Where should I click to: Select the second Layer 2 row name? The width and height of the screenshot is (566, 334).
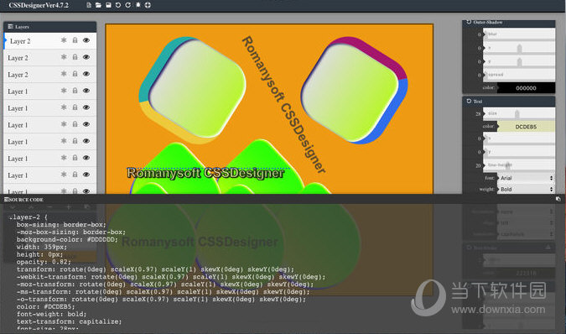coord(18,58)
